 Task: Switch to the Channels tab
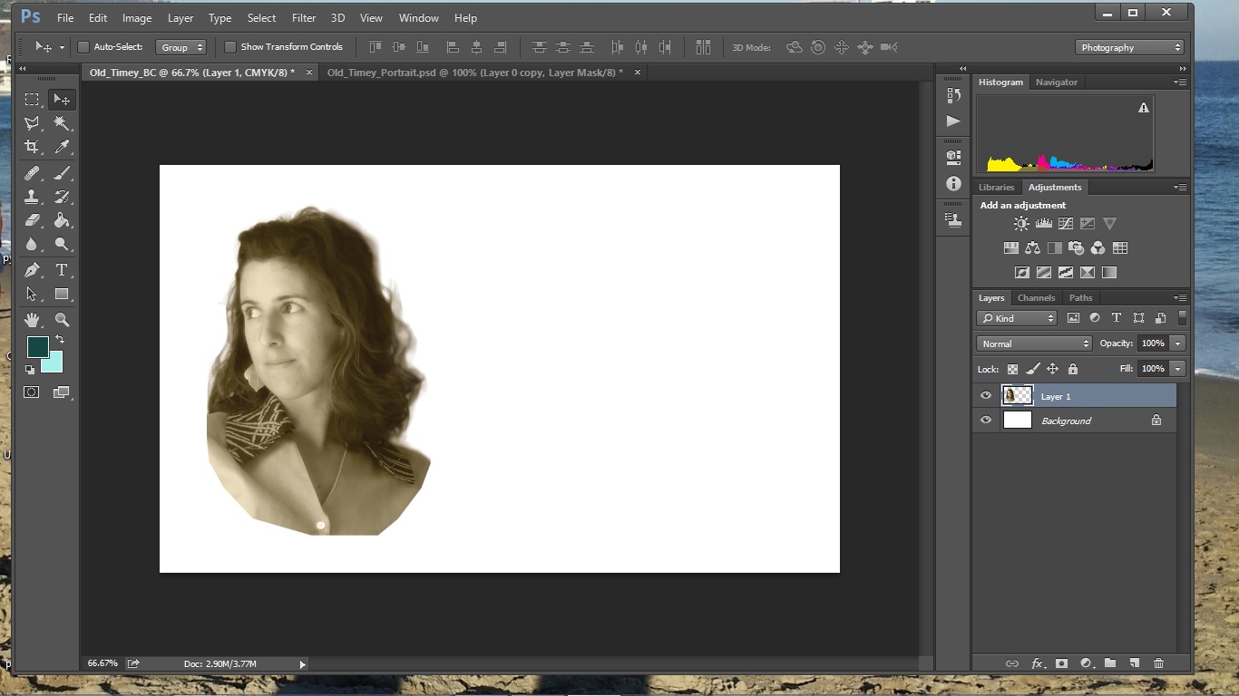[1036, 297]
